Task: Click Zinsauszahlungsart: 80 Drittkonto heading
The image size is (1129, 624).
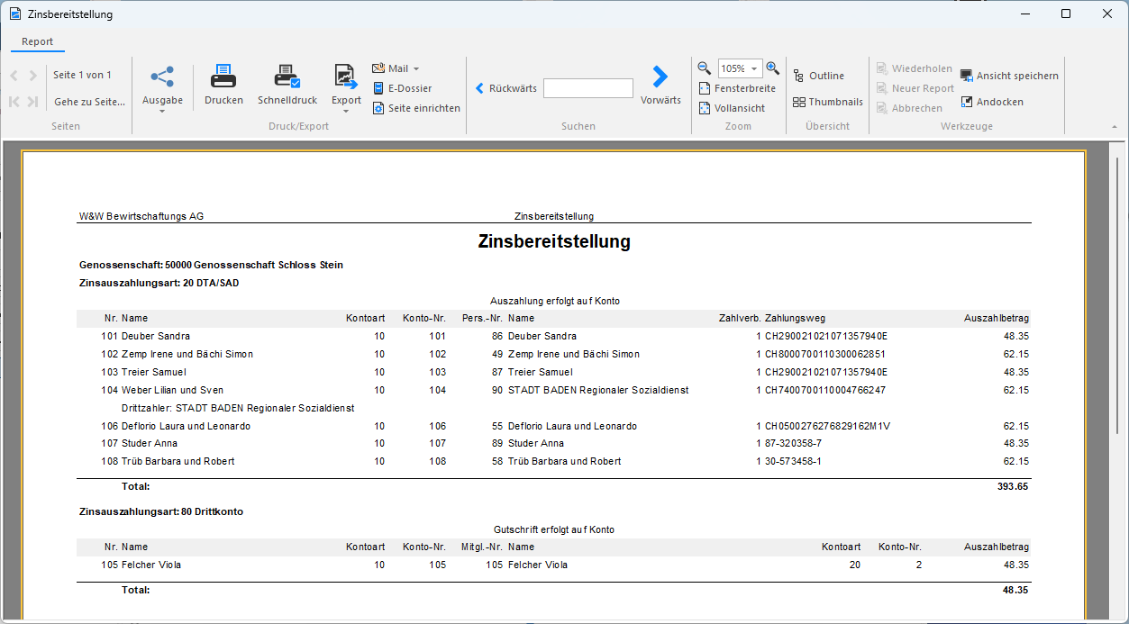Action: pyautogui.click(x=161, y=511)
